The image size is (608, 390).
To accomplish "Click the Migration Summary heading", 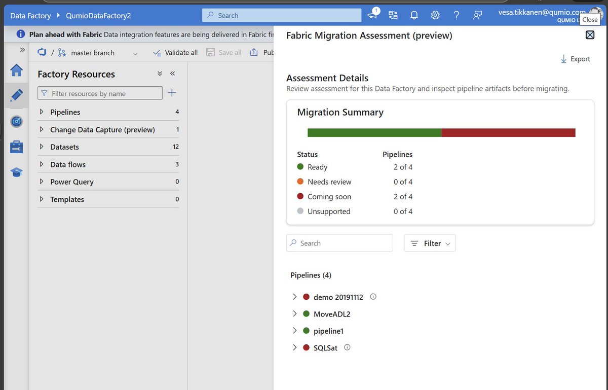I will coord(340,112).
